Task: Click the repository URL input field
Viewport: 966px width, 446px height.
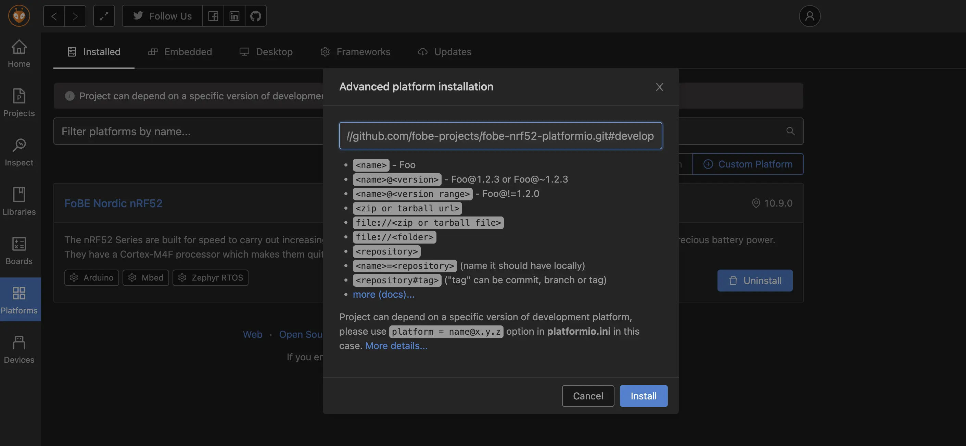Action: (x=500, y=136)
